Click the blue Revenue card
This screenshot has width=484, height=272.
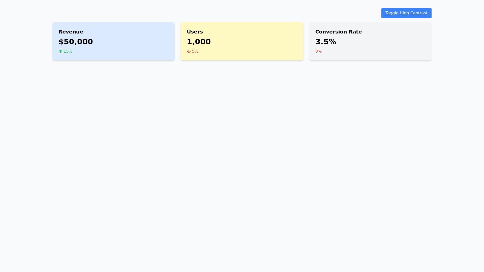(x=113, y=41)
